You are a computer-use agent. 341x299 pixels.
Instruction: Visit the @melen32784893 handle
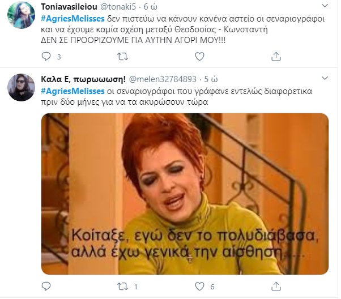(163, 79)
